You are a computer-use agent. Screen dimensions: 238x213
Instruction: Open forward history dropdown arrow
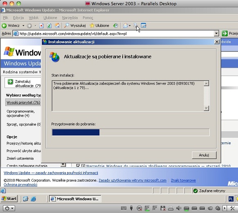(35, 26)
